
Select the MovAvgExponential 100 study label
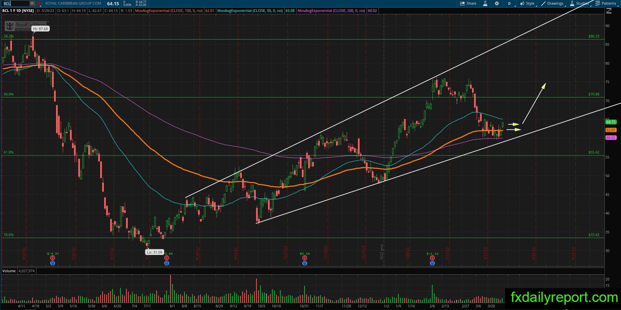pyautogui.click(x=169, y=11)
